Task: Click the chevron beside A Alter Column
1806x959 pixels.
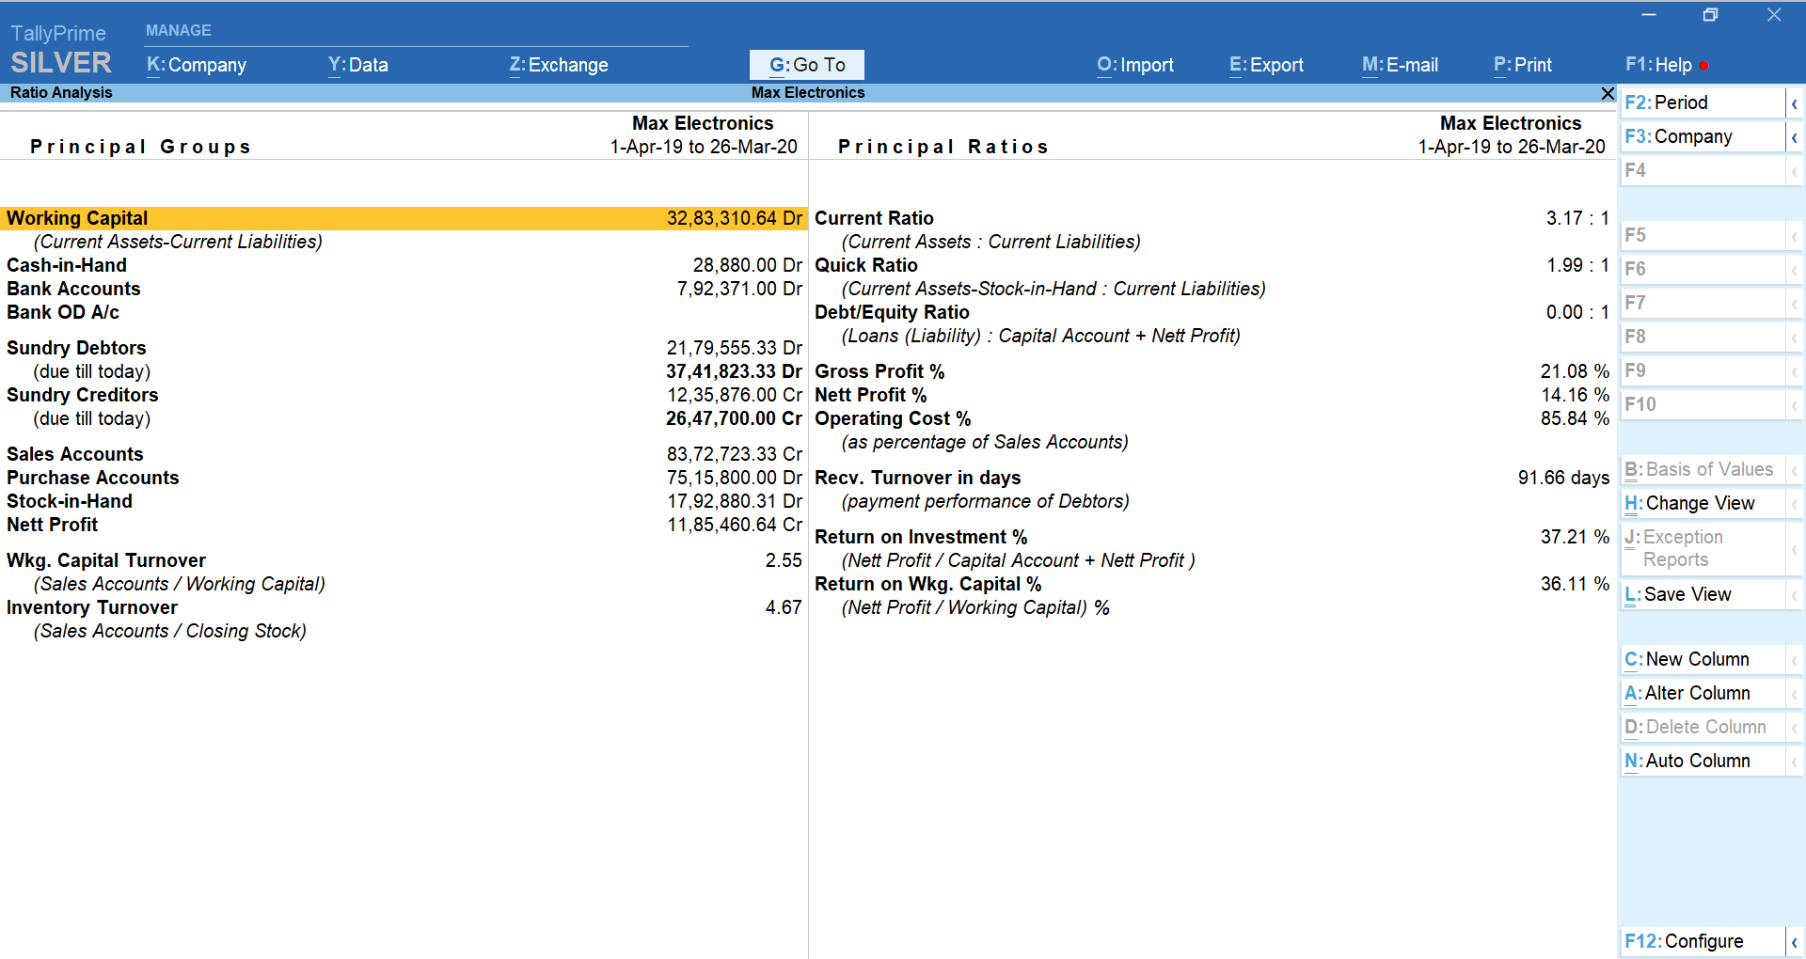Action: pyautogui.click(x=1795, y=694)
